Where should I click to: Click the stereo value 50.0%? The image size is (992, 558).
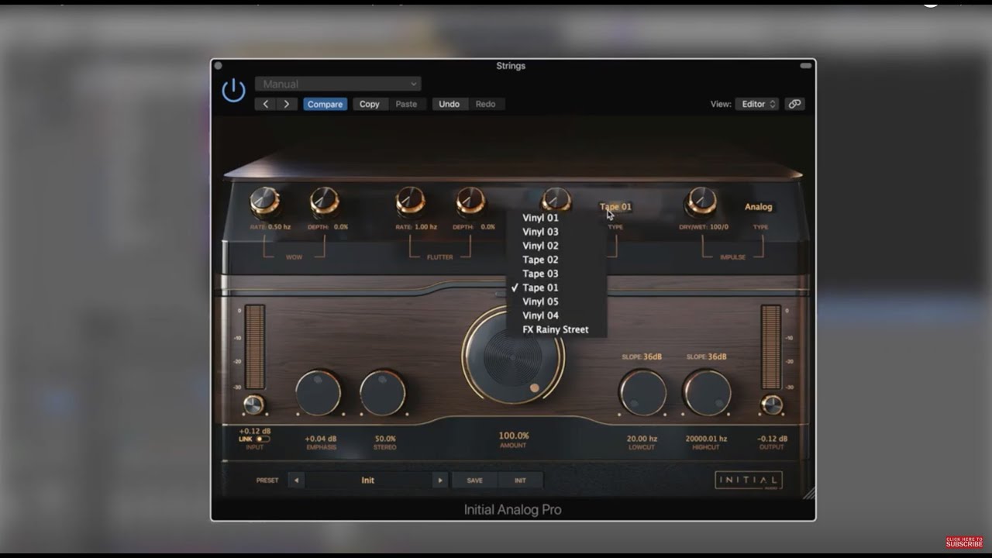tap(385, 439)
